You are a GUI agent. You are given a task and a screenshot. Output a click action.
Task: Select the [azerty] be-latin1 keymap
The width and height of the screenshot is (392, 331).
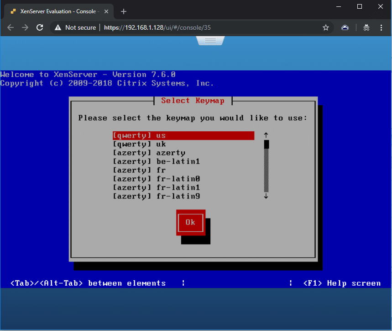183,161
